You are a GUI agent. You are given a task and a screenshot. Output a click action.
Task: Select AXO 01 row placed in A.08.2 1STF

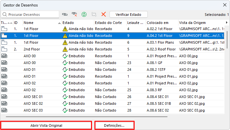click(112, 70)
